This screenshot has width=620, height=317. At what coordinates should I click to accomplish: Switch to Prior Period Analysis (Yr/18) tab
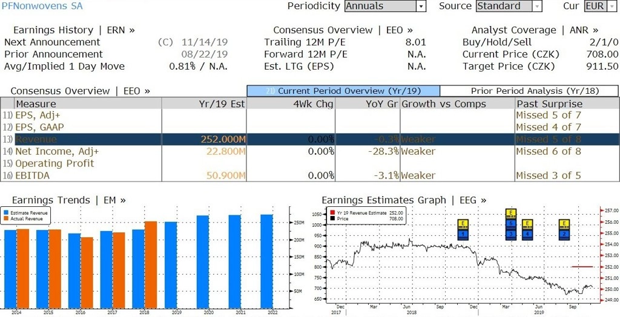[529, 91]
